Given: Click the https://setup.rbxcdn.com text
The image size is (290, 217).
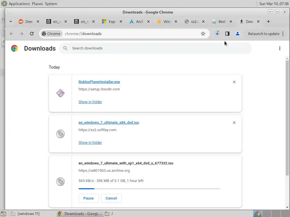Looking at the screenshot, I should coord(99,89).
